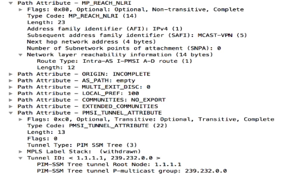Viewport: 286px width, 174px height.
Task: Collapse the Tunnel ID subtree
Action: point(20,158)
